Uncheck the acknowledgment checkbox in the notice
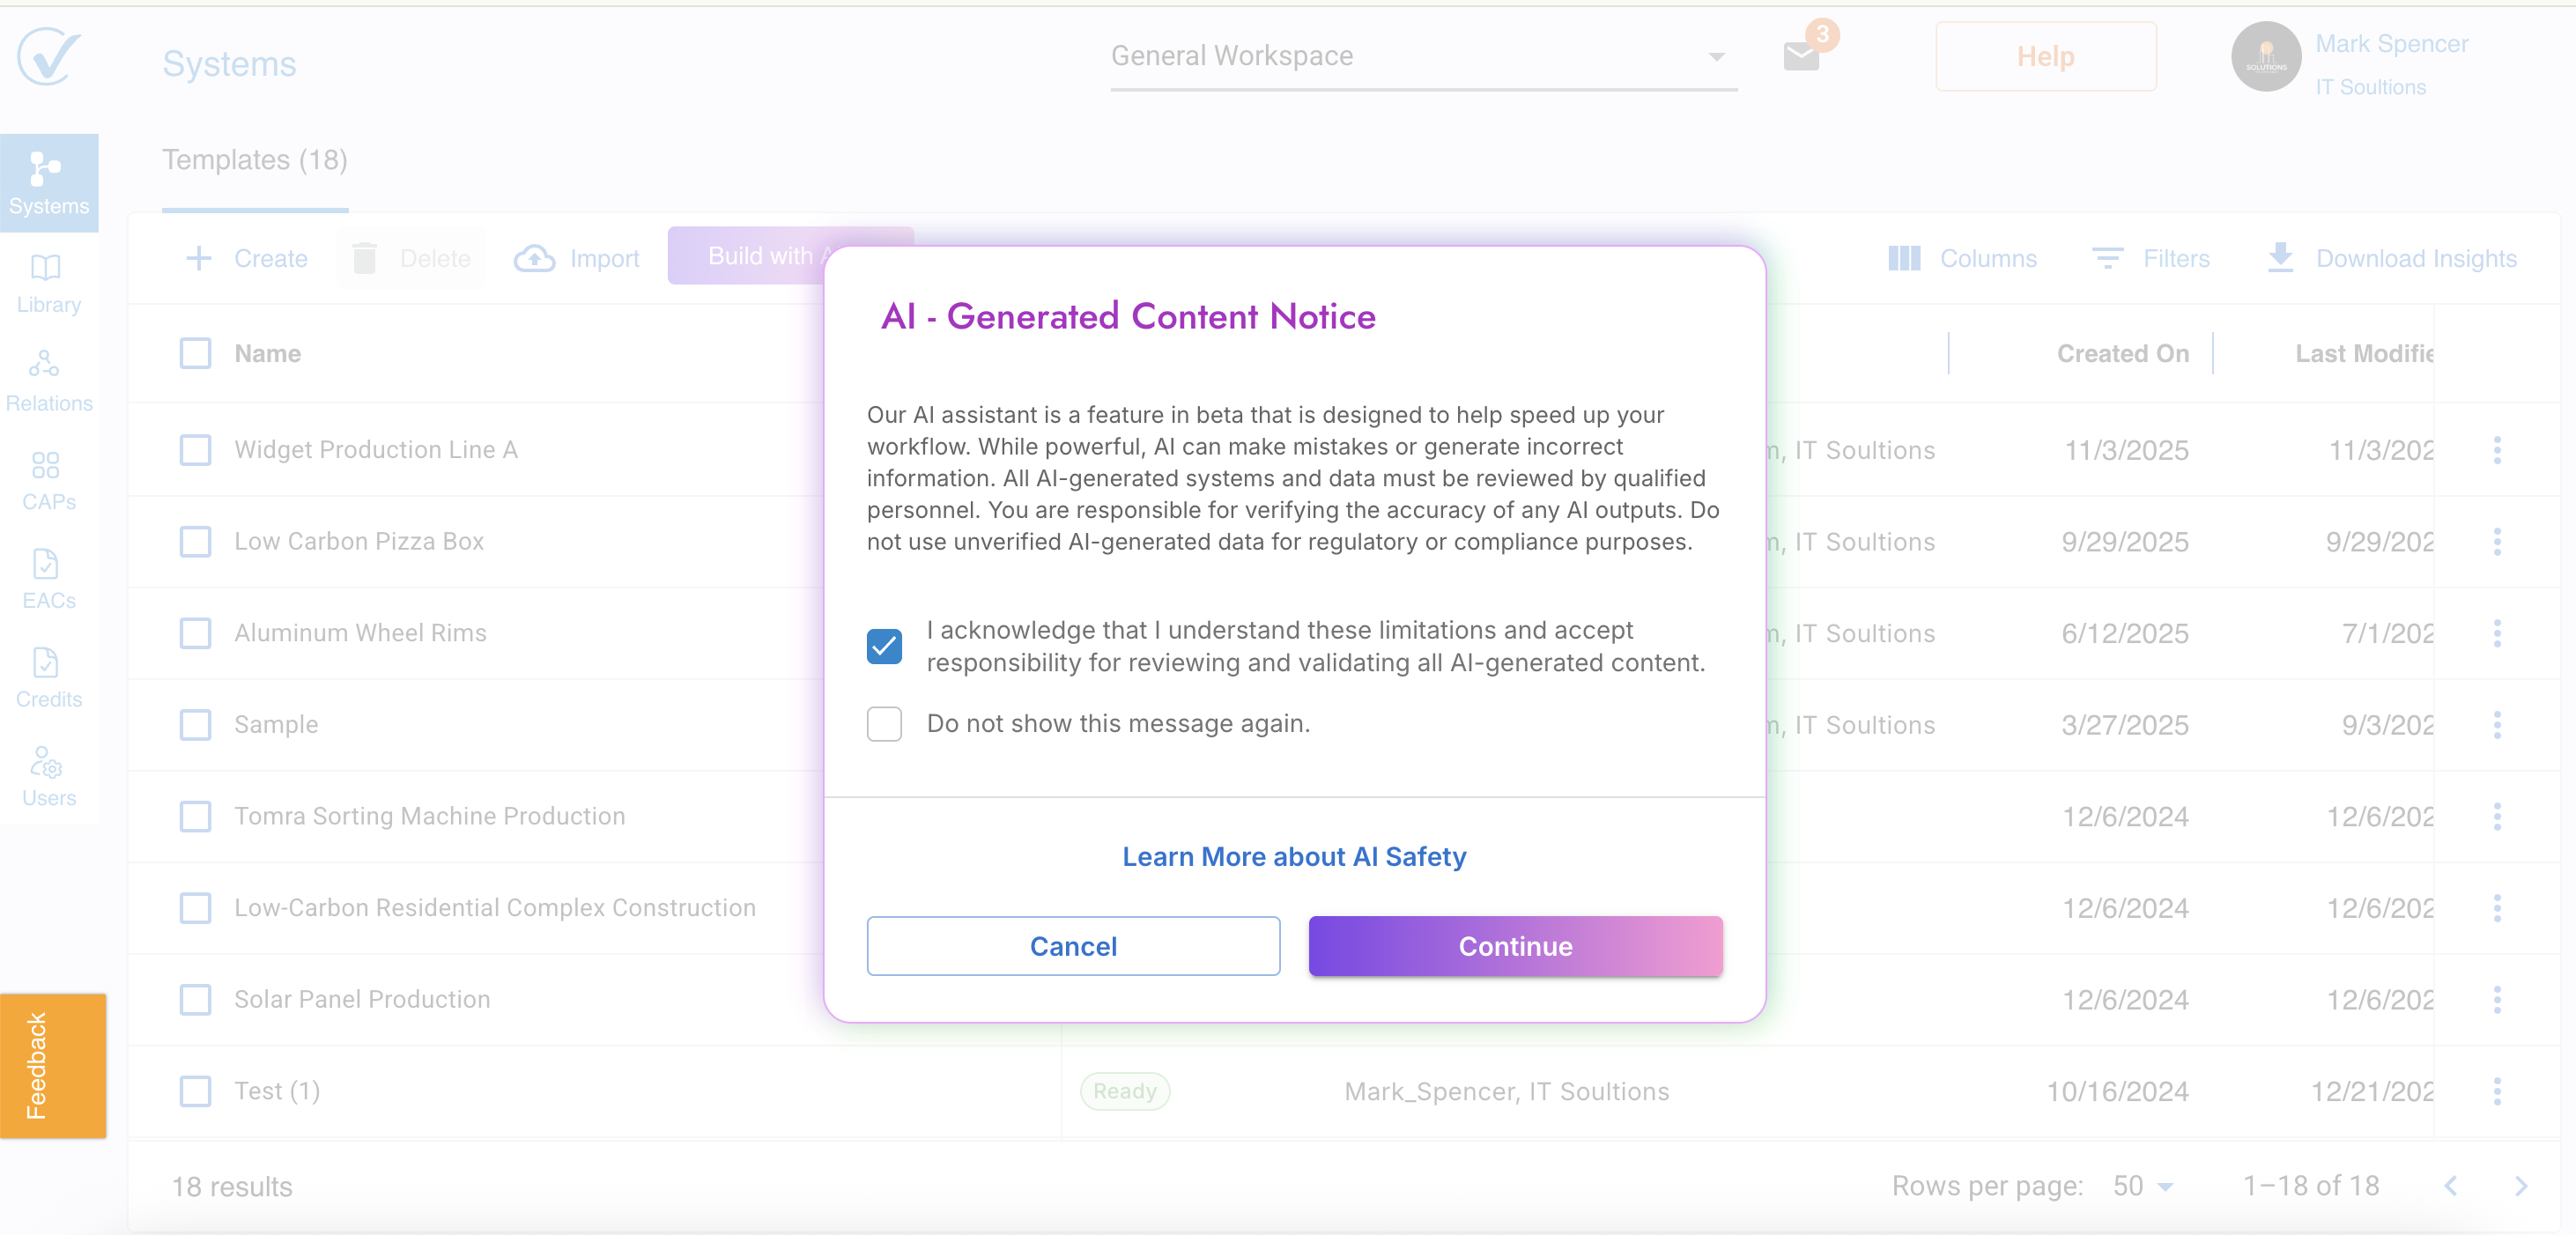 coord(884,646)
